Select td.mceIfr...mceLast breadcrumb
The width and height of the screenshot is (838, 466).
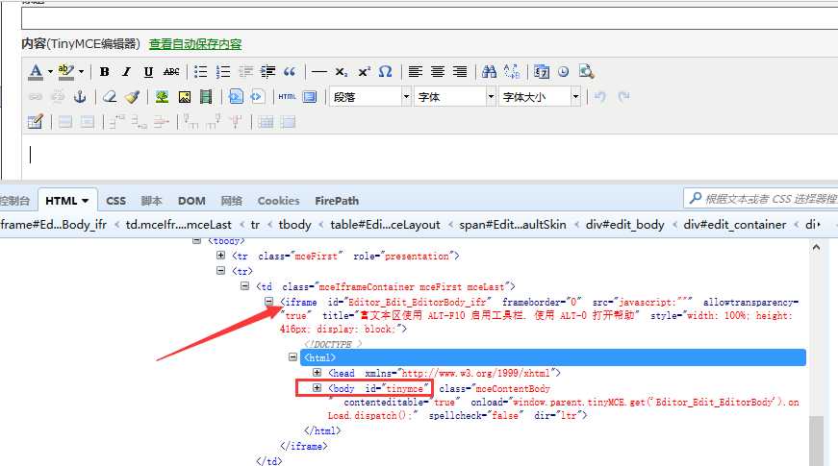(x=179, y=225)
